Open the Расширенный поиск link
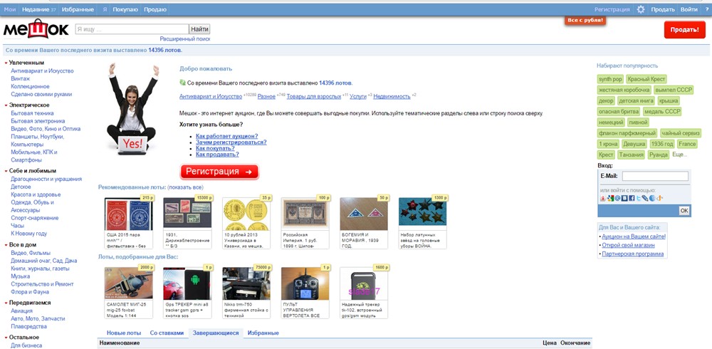 point(185,39)
